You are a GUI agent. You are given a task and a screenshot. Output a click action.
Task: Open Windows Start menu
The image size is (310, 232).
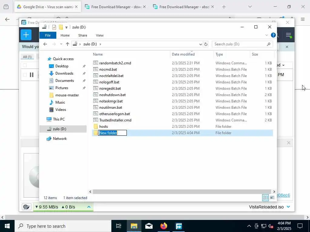(x=7, y=226)
